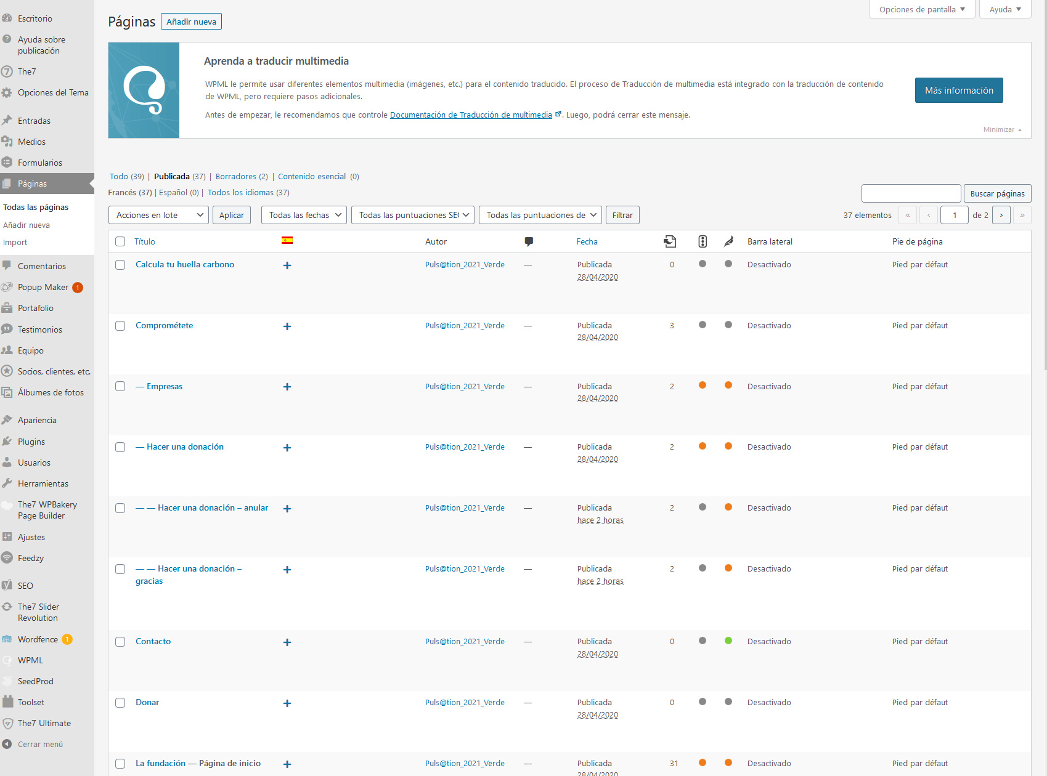
Task: Add translation for the Contacto page
Action: [x=287, y=642]
